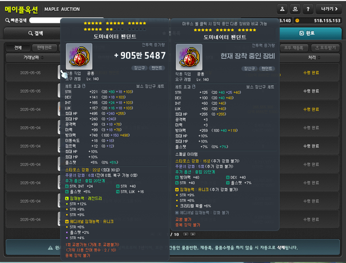Click the character profile icon button
This screenshot has height=263, width=346.
(x=282, y=9)
